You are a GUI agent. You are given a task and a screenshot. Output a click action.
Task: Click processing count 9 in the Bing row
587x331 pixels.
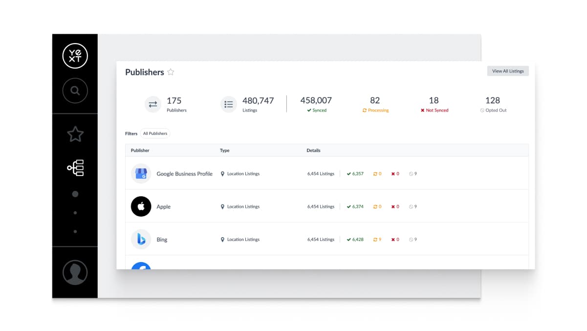[x=377, y=240]
